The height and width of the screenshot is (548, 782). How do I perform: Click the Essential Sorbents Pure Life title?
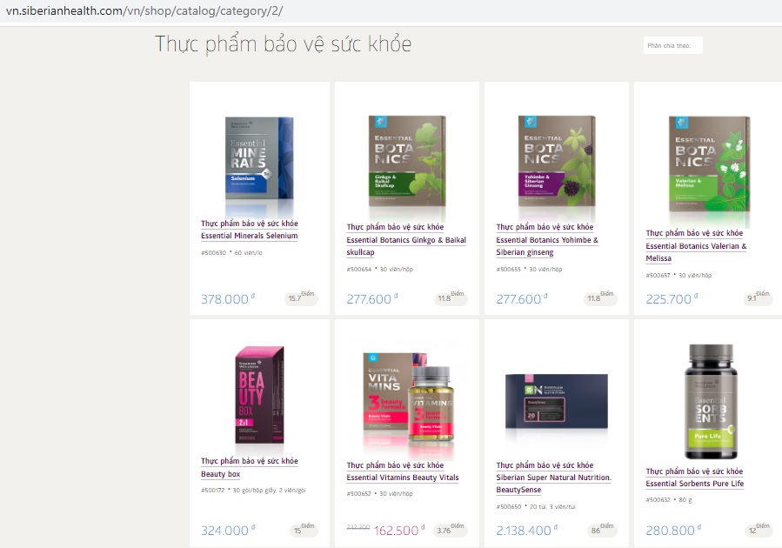695,478
